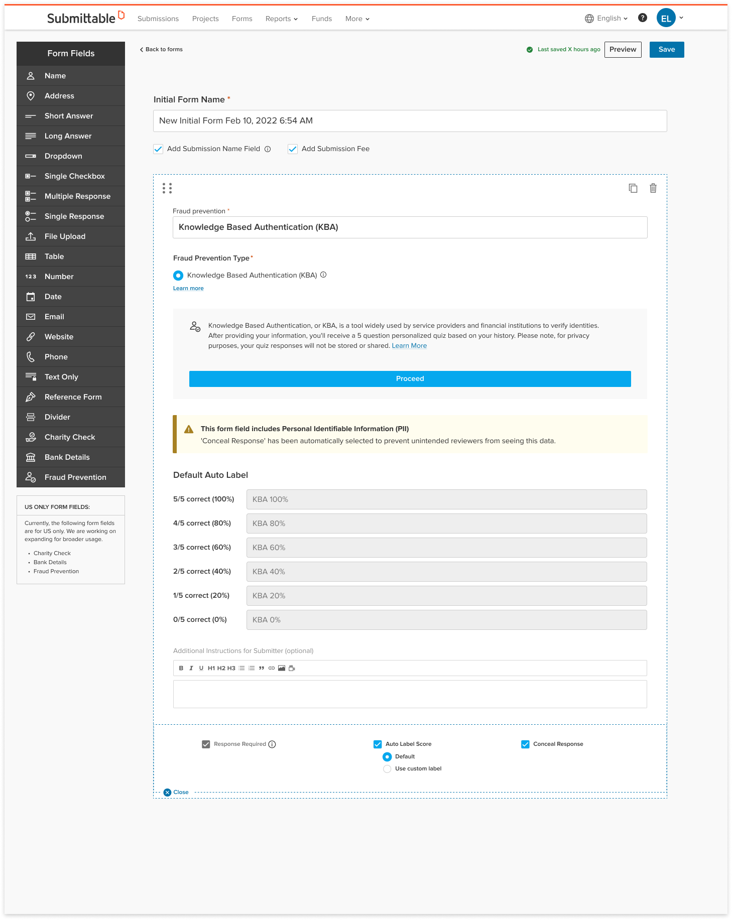Select Use custom label radio option
Image resolution: width=732 pixels, height=920 pixels.
tap(387, 769)
